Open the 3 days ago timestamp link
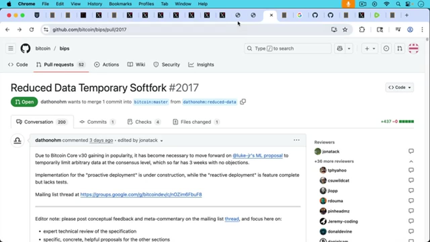The width and height of the screenshot is (430, 242). pyautogui.click(x=101, y=140)
